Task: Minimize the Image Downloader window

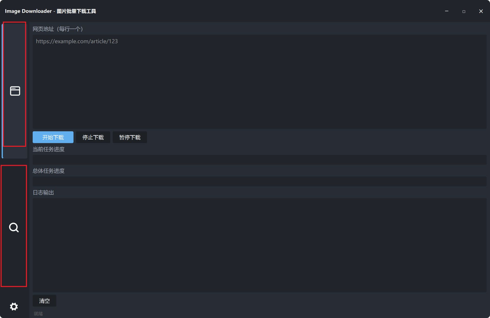Action: click(x=447, y=11)
